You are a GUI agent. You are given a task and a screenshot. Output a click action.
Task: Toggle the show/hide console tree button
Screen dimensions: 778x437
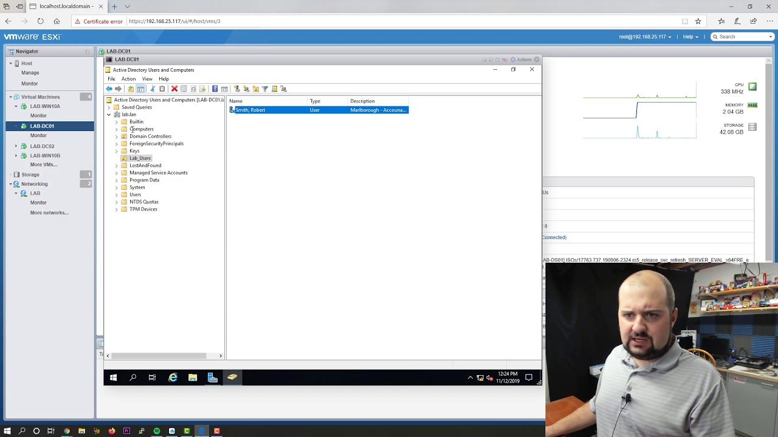coord(140,89)
